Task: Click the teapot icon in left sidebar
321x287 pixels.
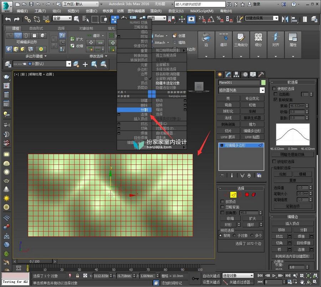Action: click(6, 77)
